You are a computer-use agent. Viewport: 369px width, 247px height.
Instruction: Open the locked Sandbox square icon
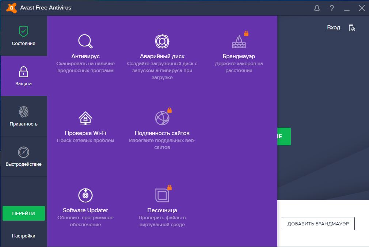pos(162,195)
